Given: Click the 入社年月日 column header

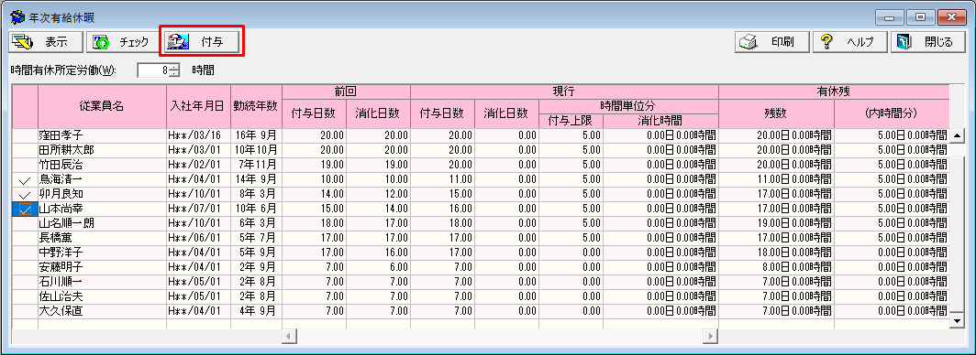Looking at the screenshot, I should click(198, 106).
